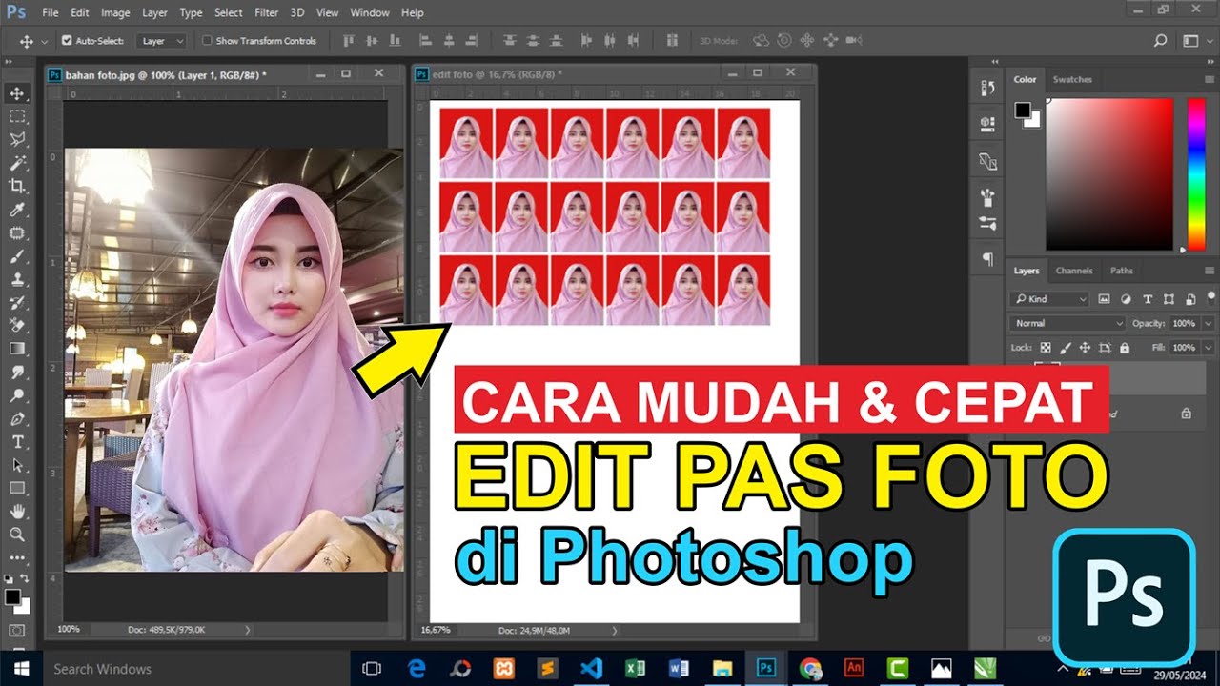Open the File menu
This screenshot has width=1220, height=686.
click(x=51, y=12)
